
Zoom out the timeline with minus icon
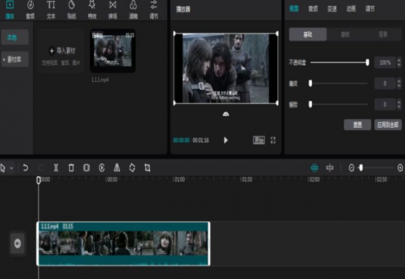coord(351,168)
